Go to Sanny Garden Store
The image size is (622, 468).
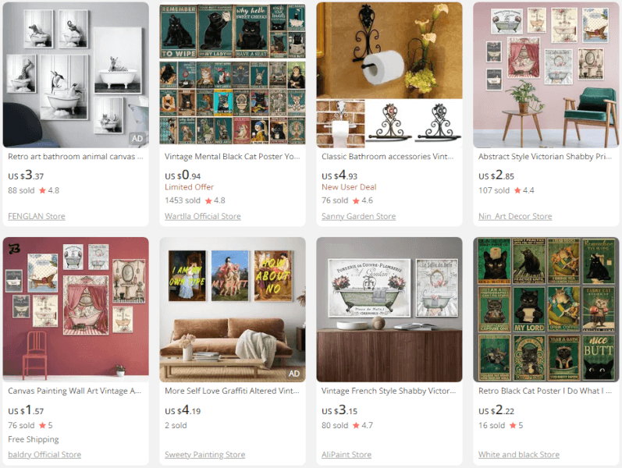coord(358,216)
